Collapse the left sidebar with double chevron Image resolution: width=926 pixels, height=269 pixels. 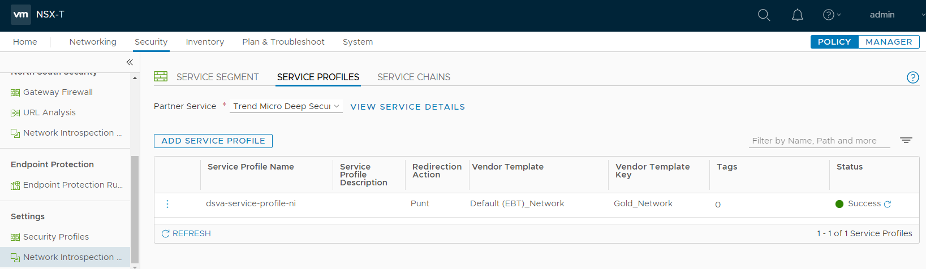[x=130, y=62]
